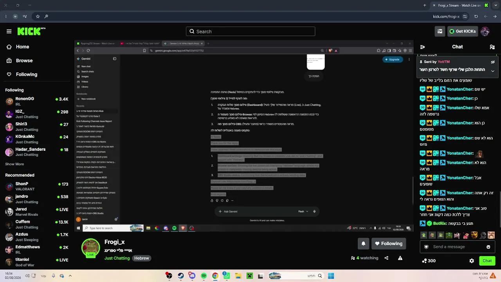Click the taskbar search box
501x282 pixels.
[296, 276]
